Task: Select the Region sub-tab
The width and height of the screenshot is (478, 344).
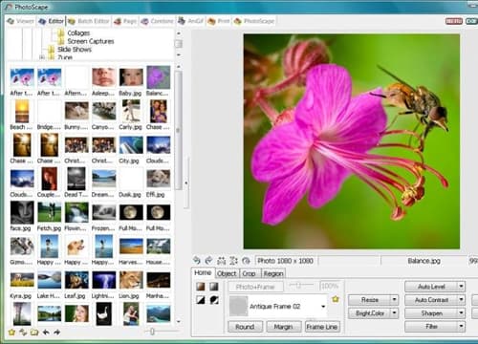Action: pos(273,273)
